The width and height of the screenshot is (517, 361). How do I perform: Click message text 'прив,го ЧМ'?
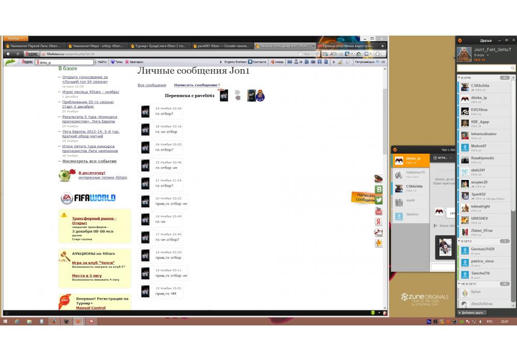click(166, 293)
